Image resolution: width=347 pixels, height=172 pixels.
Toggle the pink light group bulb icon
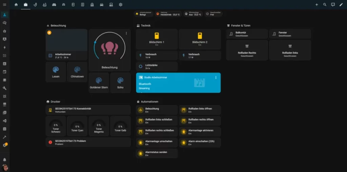tap(109, 48)
